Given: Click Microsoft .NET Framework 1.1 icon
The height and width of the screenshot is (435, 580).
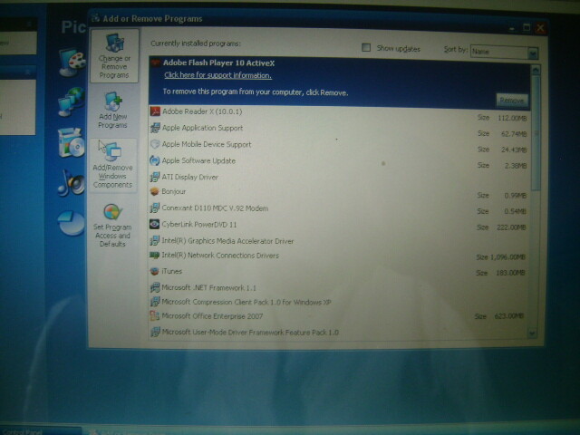Looking at the screenshot, I should (155, 287).
